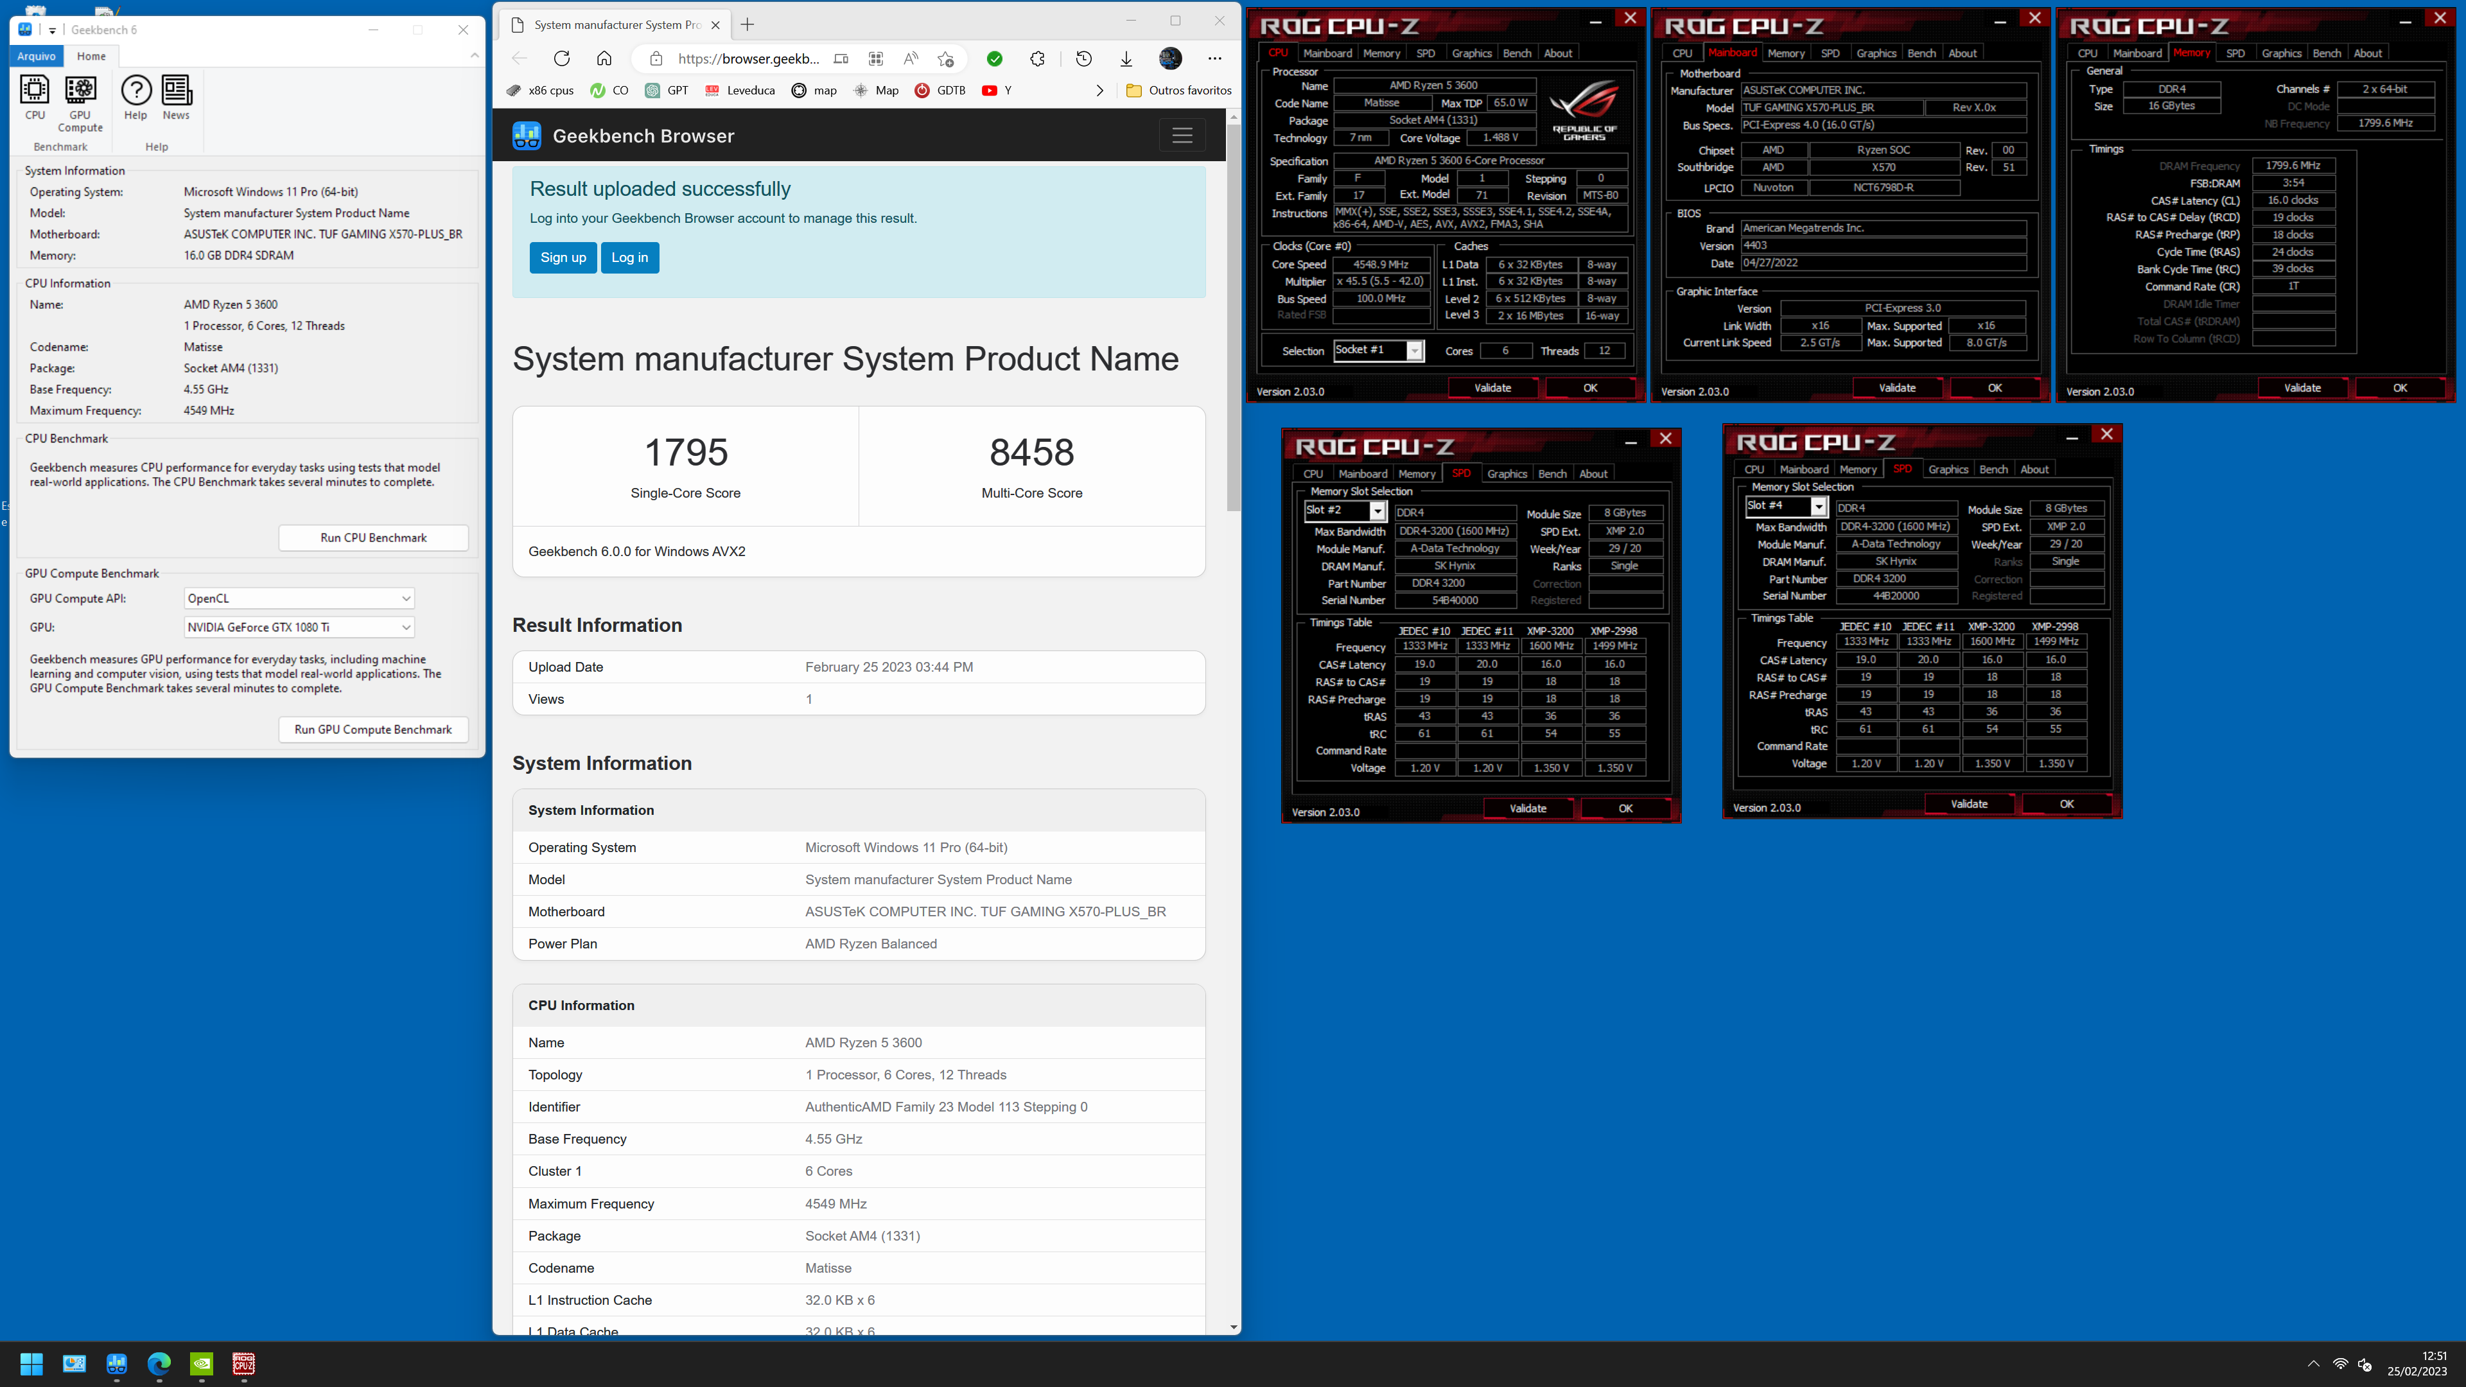Viewport: 2466px width, 1387px height.
Task: Switch to Mainboard tab in first CPU-Z window
Action: (x=1328, y=53)
